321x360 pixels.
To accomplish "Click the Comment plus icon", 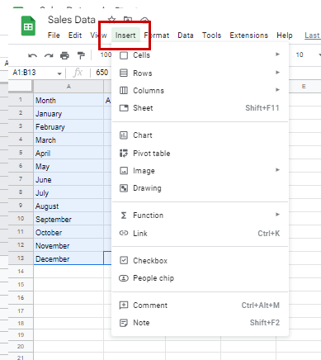I will 124,306.
